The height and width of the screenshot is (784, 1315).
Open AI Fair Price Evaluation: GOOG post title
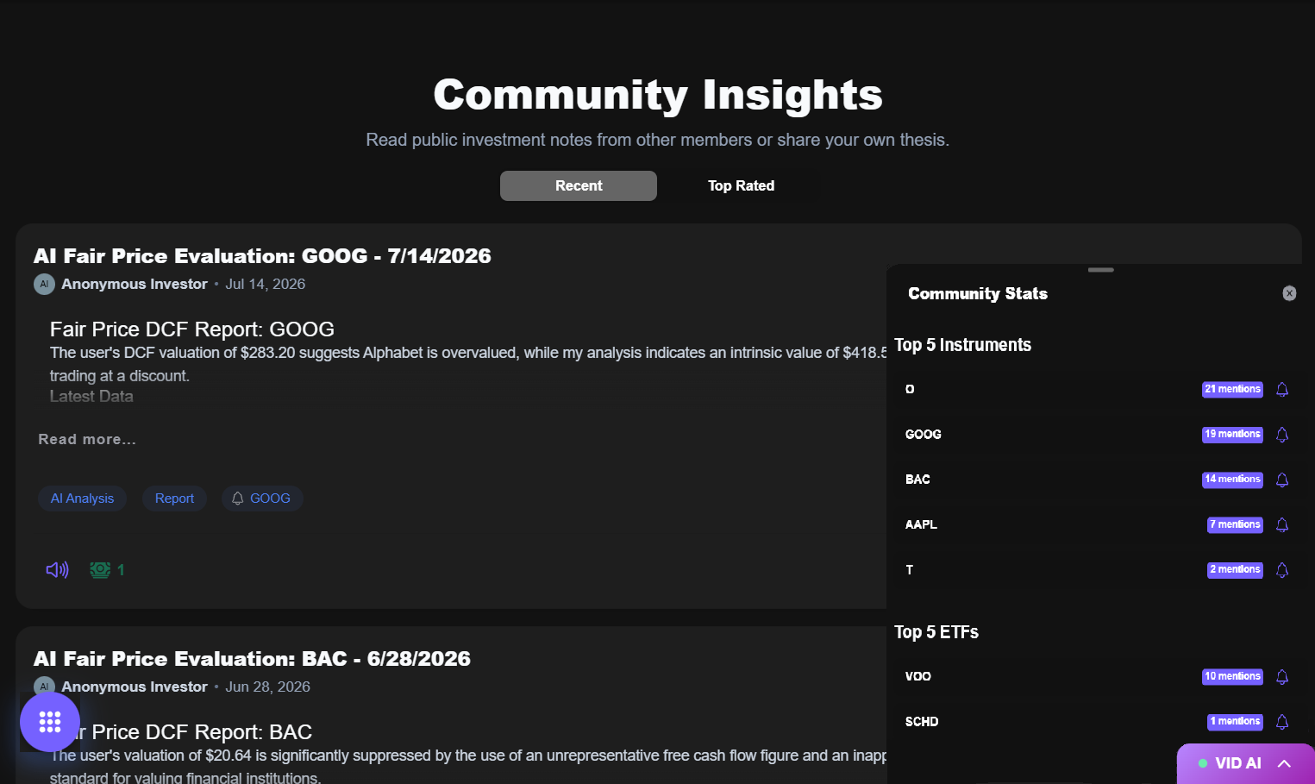point(262,256)
